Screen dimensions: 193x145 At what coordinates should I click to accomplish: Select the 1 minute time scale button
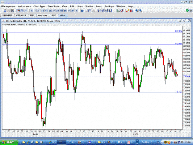pos(35,11)
